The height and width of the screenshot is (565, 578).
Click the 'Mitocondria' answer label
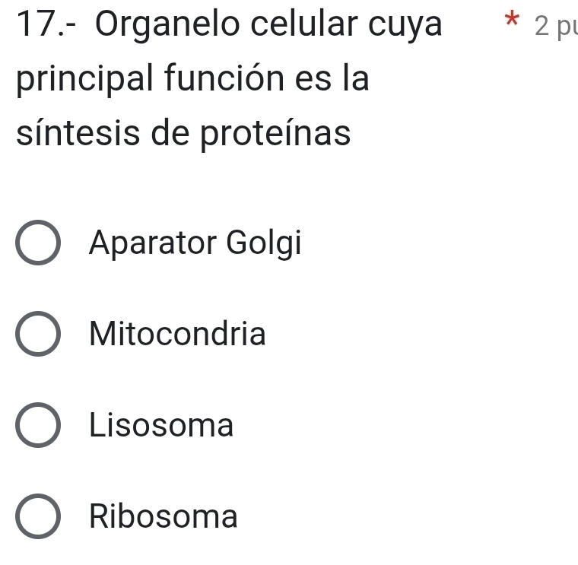[x=177, y=335]
